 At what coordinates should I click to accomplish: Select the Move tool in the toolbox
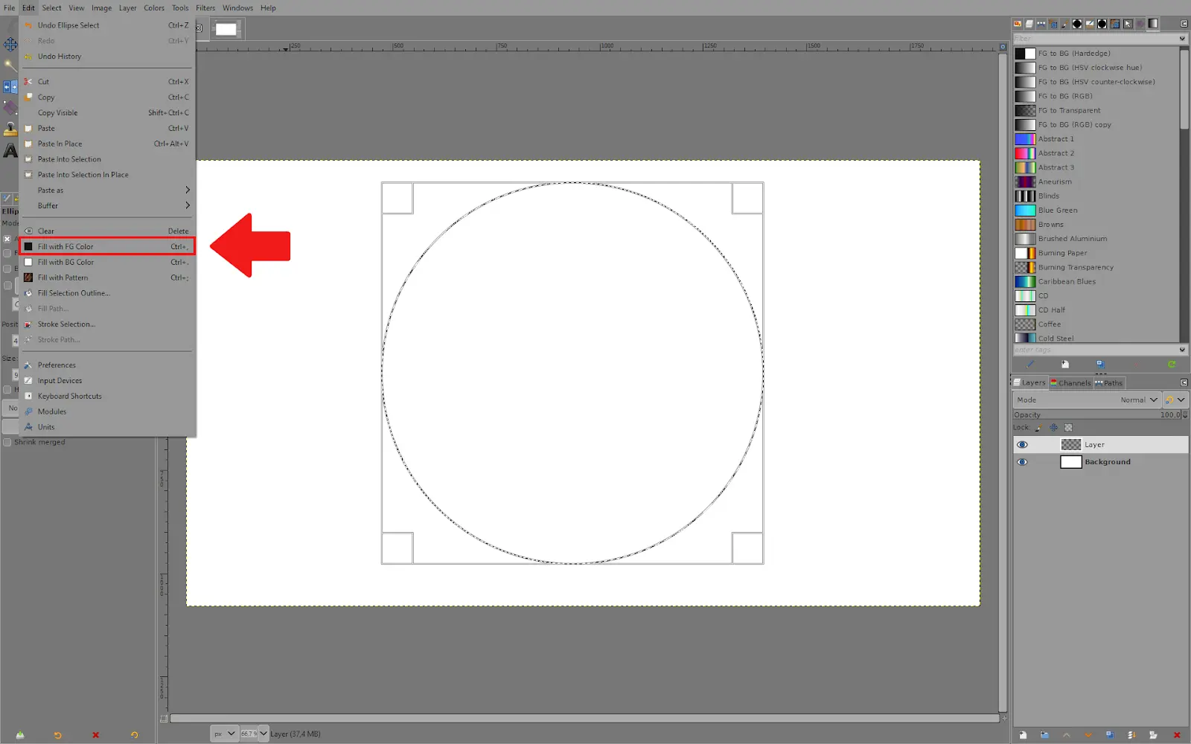[10, 44]
